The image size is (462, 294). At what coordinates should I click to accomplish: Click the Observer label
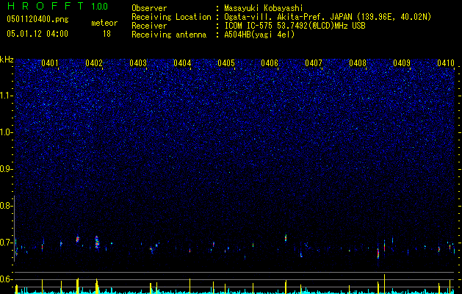149,8
